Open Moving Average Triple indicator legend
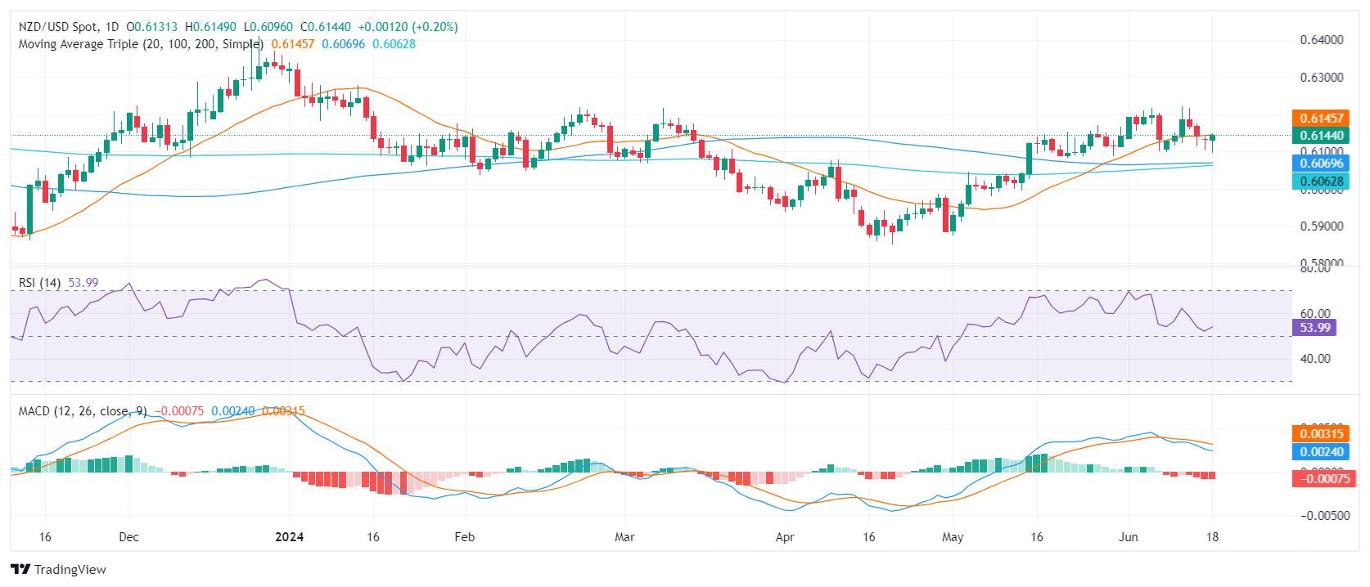Screen dimensions: 1370x587 pos(141,44)
